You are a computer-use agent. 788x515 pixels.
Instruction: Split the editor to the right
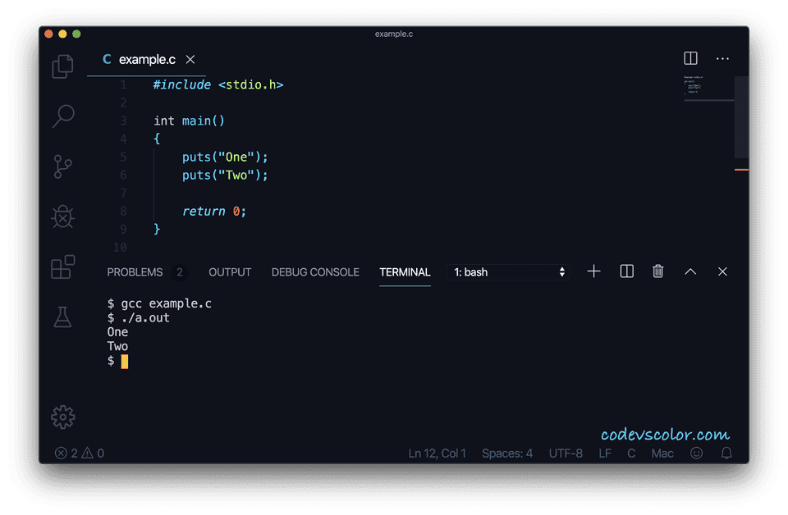pos(690,59)
